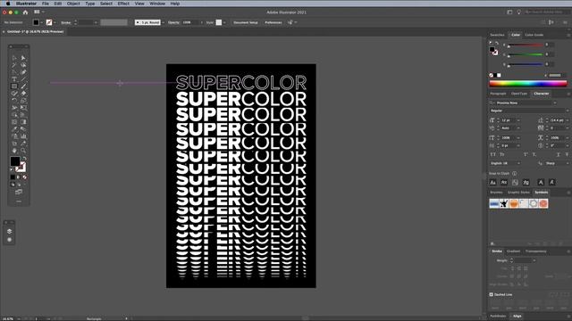Select the Rectangle tool

pos(14,86)
